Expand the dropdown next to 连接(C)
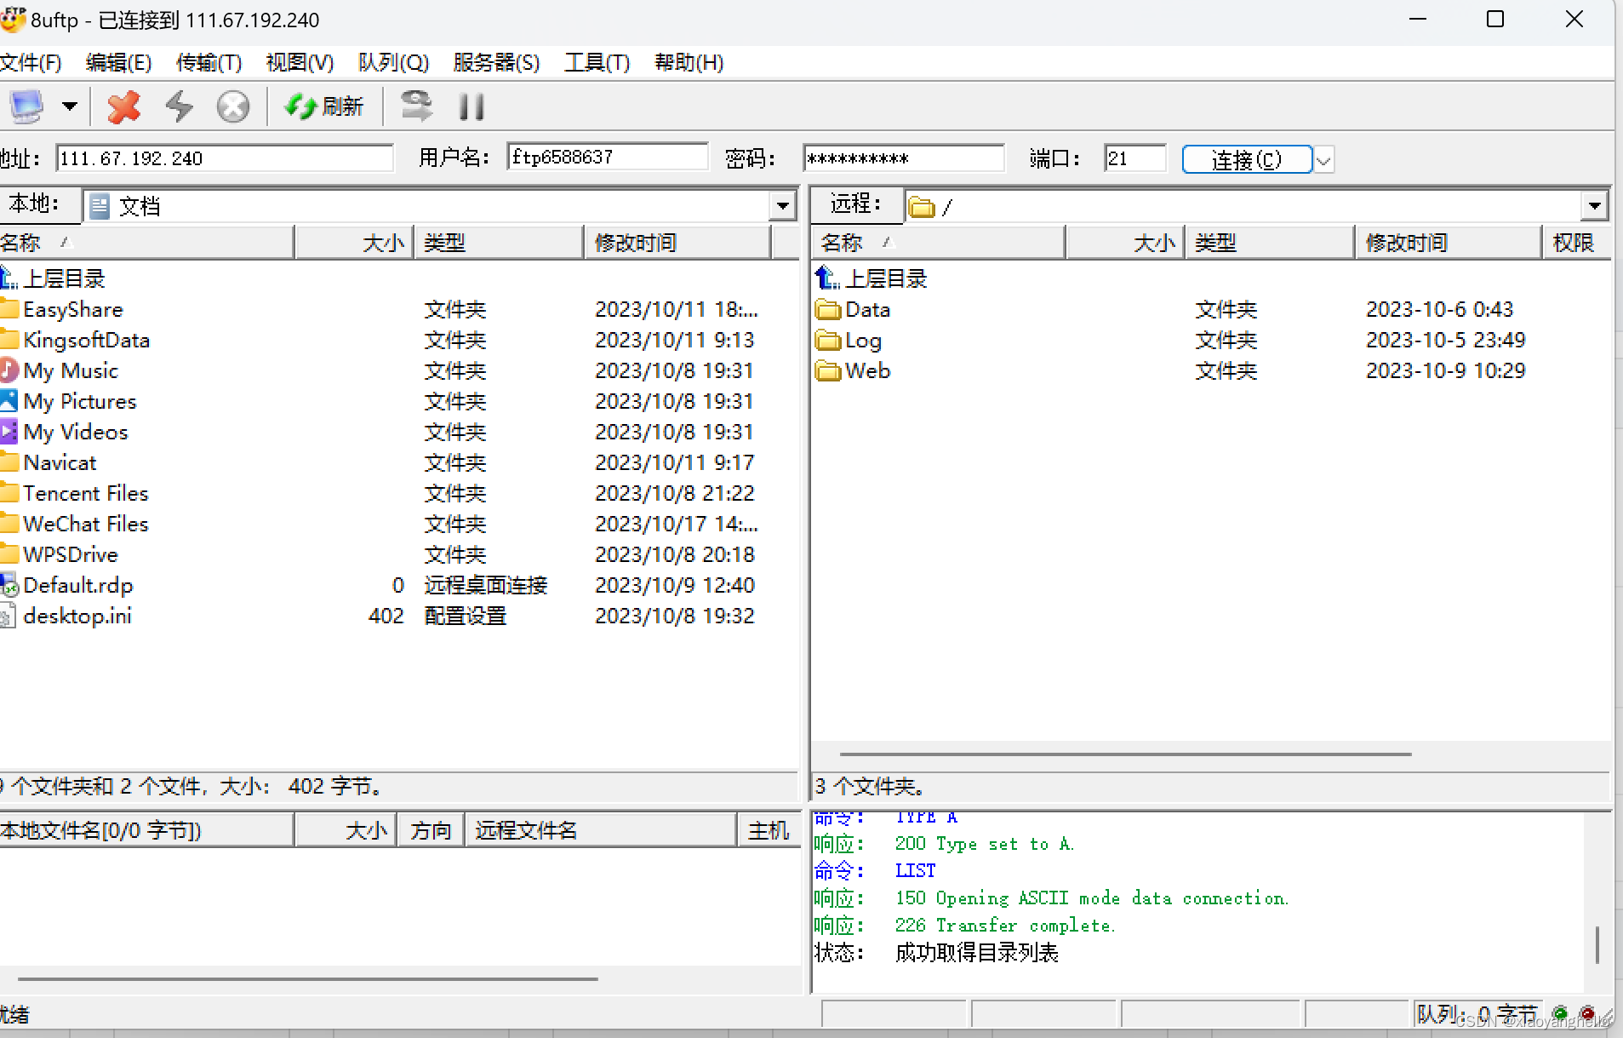This screenshot has width=1623, height=1038. point(1323,159)
